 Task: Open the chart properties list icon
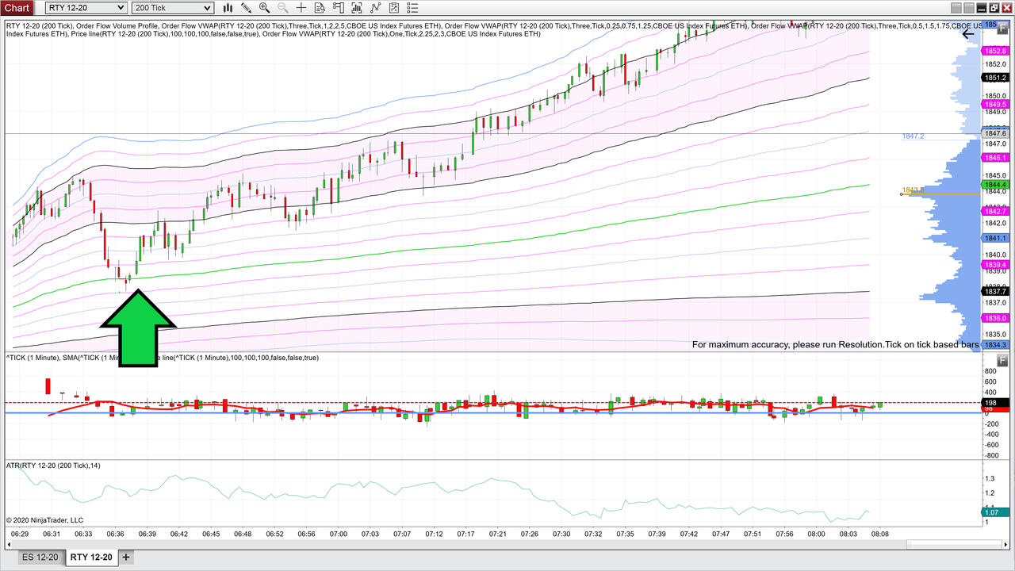point(411,8)
